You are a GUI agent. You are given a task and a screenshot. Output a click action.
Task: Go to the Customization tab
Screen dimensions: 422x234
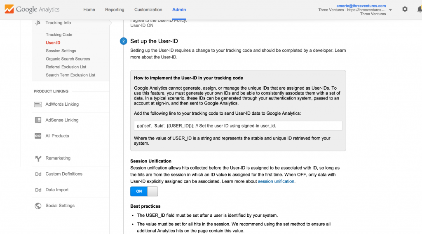(148, 9)
